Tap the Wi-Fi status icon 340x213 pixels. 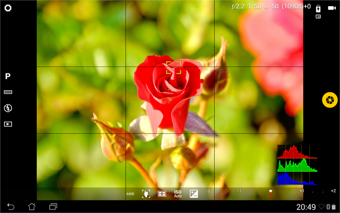pos(321,207)
